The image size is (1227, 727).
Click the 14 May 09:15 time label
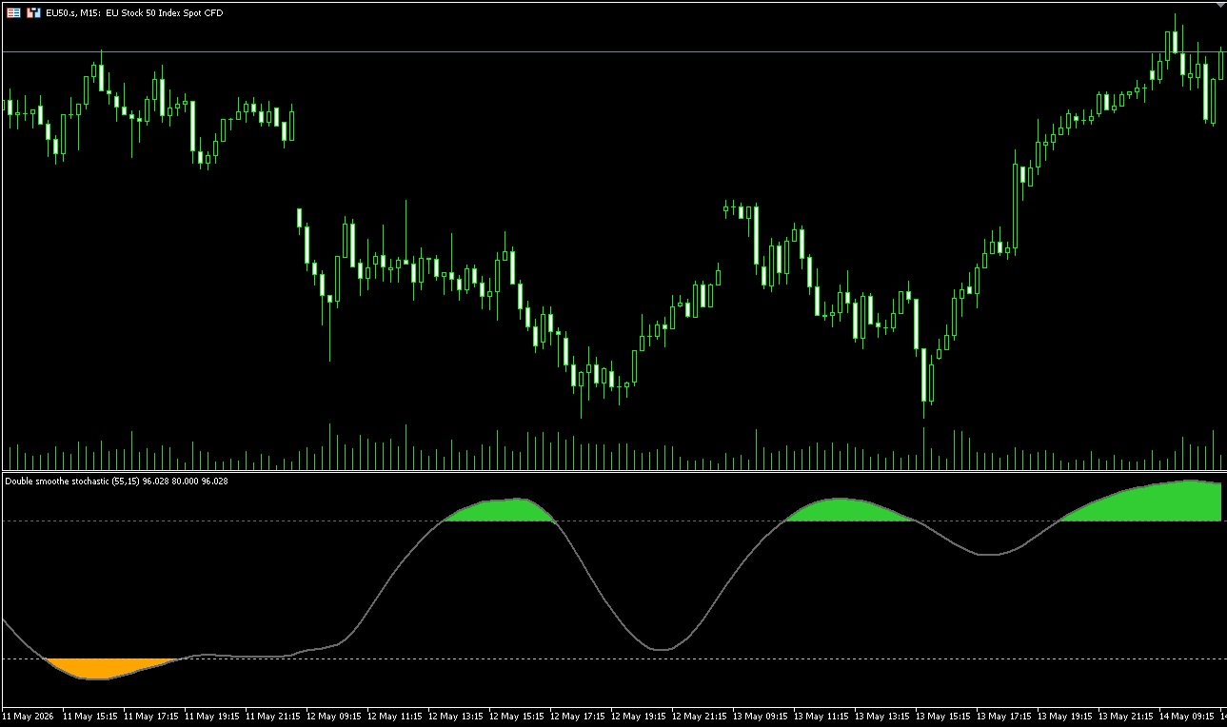(1187, 716)
